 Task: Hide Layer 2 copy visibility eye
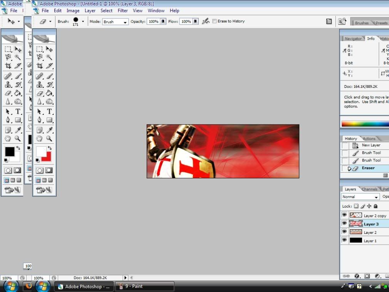tap(344, 215)
